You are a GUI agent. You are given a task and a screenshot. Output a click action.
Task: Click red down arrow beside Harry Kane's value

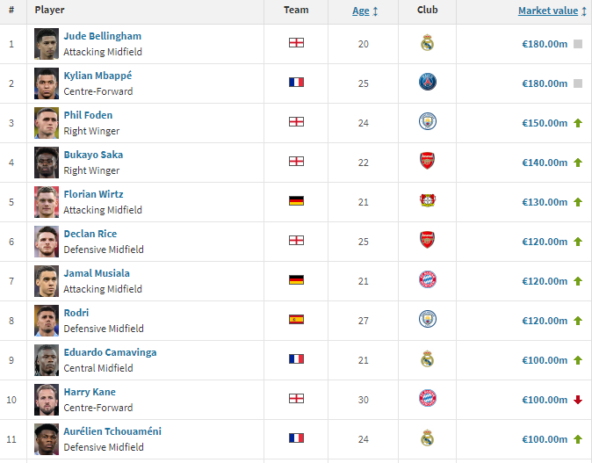point(578,400)
